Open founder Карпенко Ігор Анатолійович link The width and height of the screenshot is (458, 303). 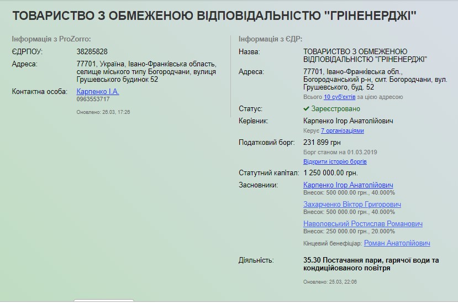348,185
